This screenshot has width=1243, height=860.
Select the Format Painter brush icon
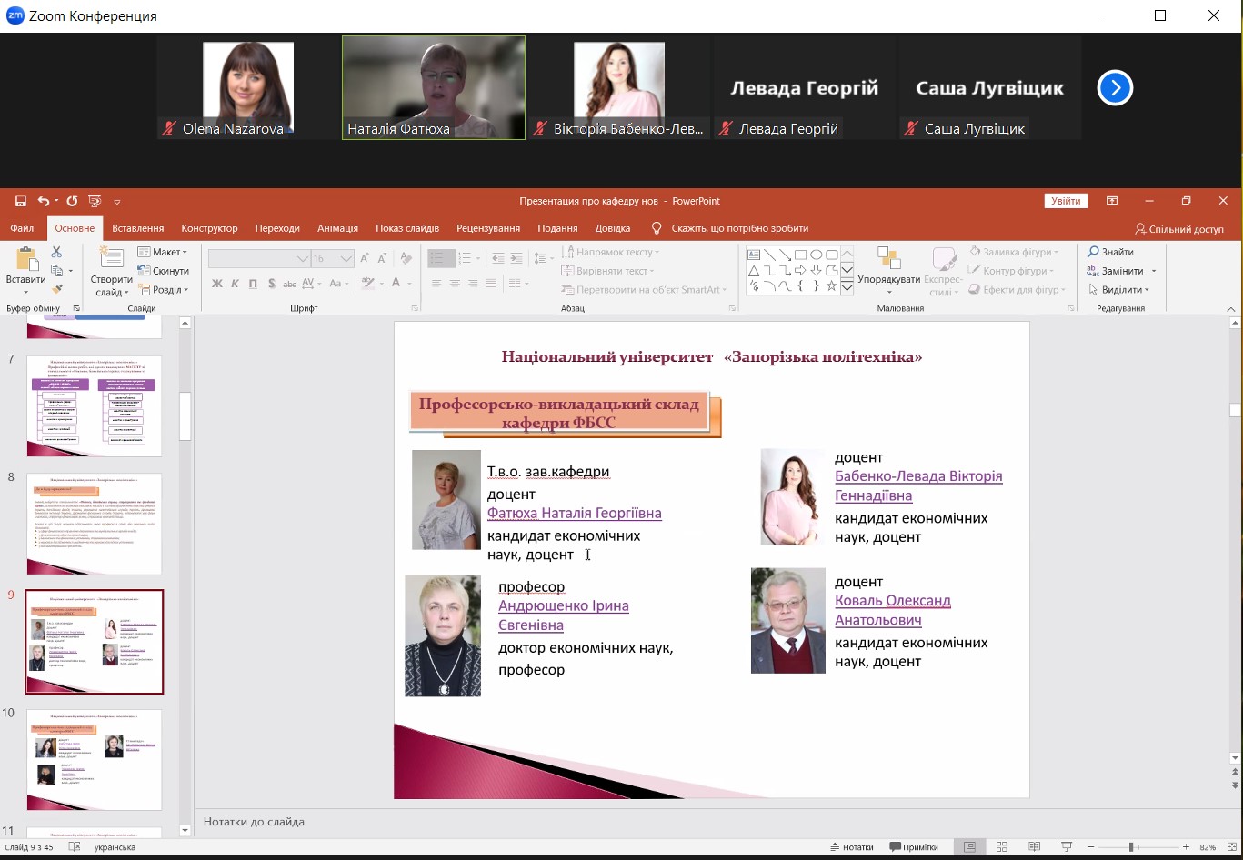(56, 289)
